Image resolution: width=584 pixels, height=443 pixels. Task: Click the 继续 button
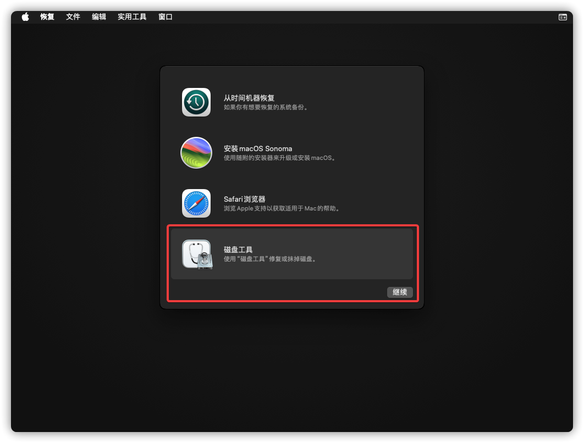point(400,292)
